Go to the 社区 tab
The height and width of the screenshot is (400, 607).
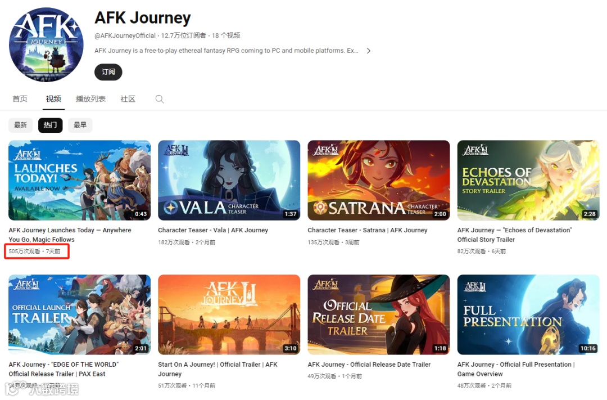click(128, 99)
